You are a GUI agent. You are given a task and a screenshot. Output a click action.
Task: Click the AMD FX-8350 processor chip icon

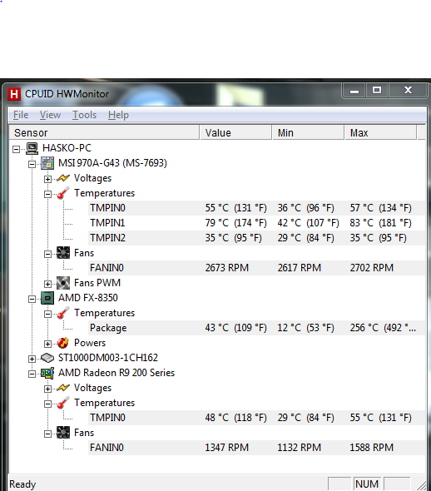coord(47,298)
